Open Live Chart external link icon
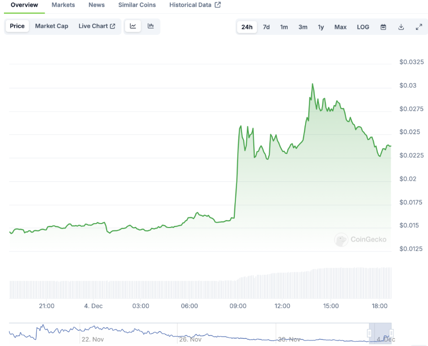This screenshot has height=346, width=428. 112,26
